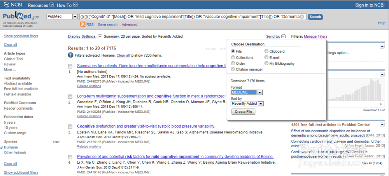Toggle the Send to dropdown arrow
Image resolution: width=389 pixels, height=176 pixels.
click(284, 36)
